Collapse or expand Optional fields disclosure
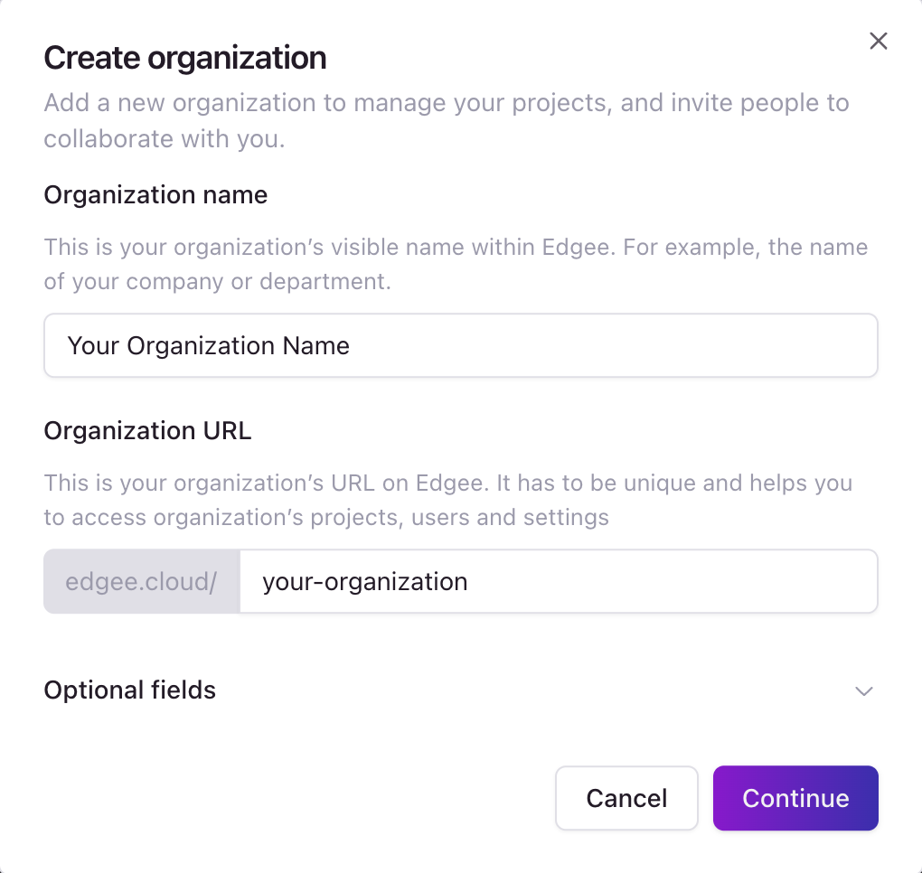The width and height of the screenshot is (922, 873). pyautogui.click(x=862, y=690)
